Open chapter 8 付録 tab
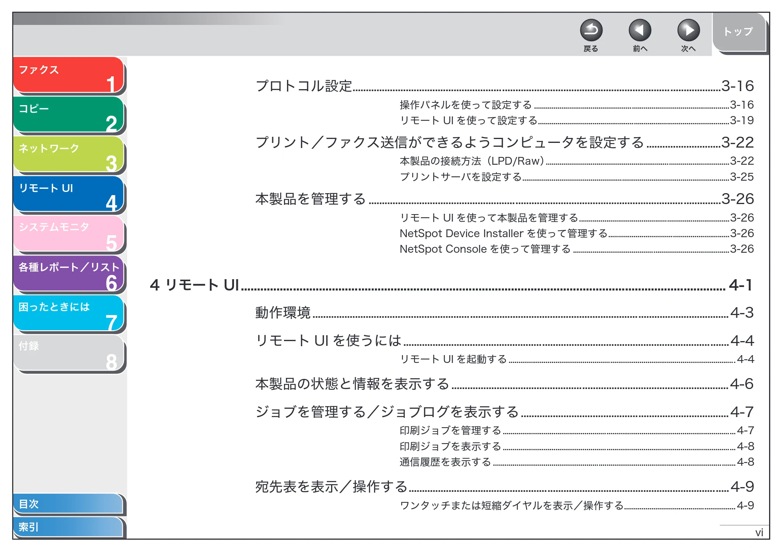The height and width of the screenshot is (551, 780). point(69,353)
